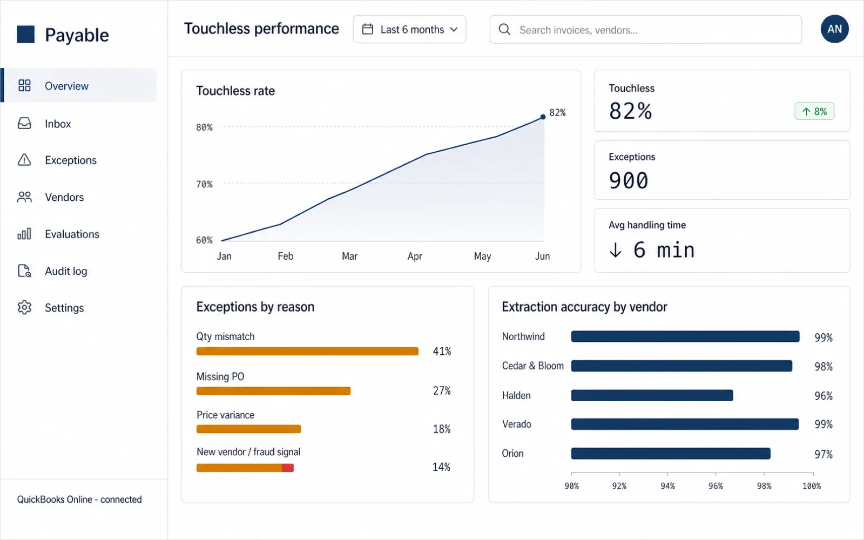
Task: Open the Touchless 82% card
Action: point(722,101)
